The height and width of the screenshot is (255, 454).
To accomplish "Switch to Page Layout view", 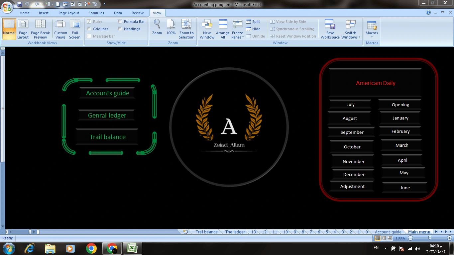I will [23, 29].
